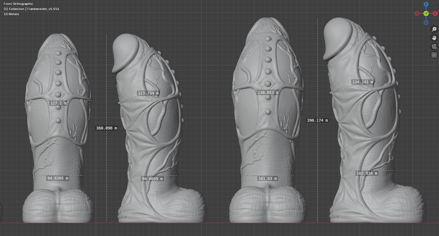The width and height of the screenshot is (439, 236).
Task: Click the 123.734 m diagonal measurement
Action: [x=148, y=93]
